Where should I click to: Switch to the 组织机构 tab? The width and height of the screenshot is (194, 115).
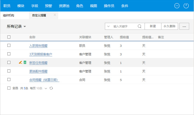tap(9, 15)
